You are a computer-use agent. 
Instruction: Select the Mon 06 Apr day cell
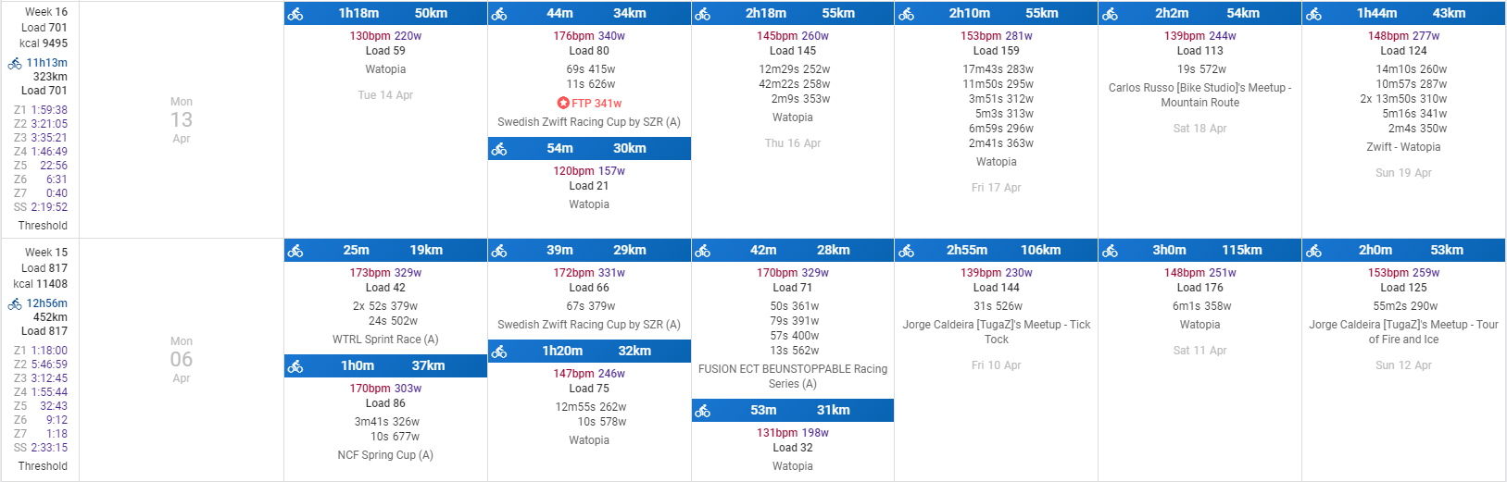[x=182, y=360]
